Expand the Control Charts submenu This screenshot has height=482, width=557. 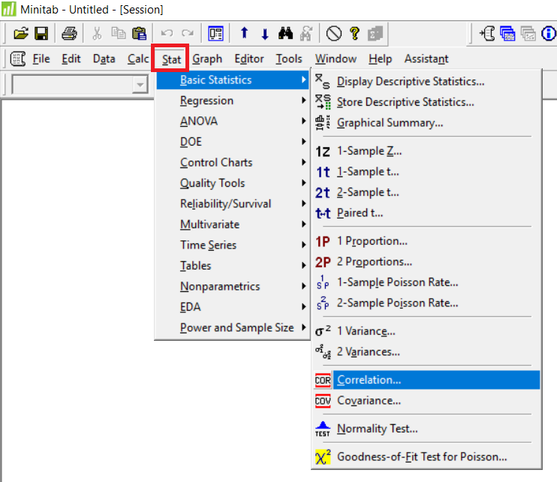coord(216,162)
